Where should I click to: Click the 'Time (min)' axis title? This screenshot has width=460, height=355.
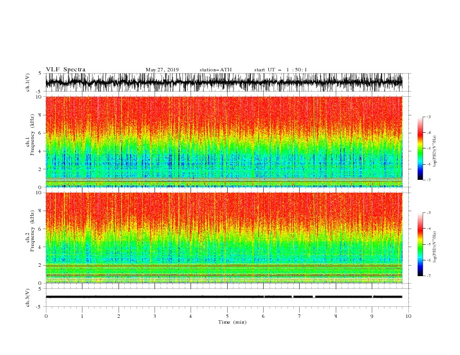[x=232, y=322]
